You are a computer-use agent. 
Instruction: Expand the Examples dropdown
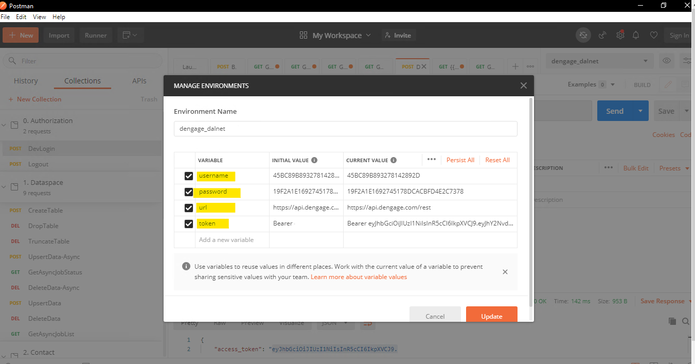(612, 84)
